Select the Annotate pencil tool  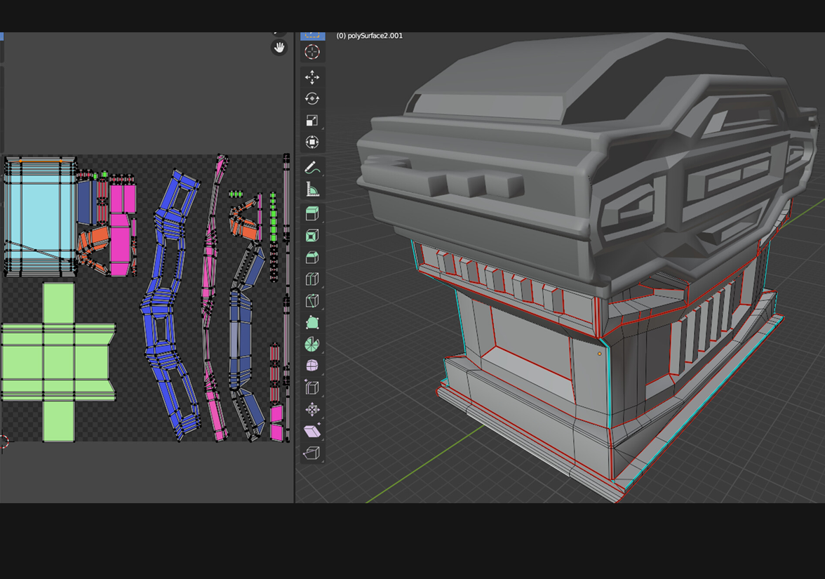pos(312,168)
